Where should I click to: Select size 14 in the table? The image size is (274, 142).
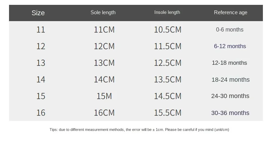[x=41, y=80]
